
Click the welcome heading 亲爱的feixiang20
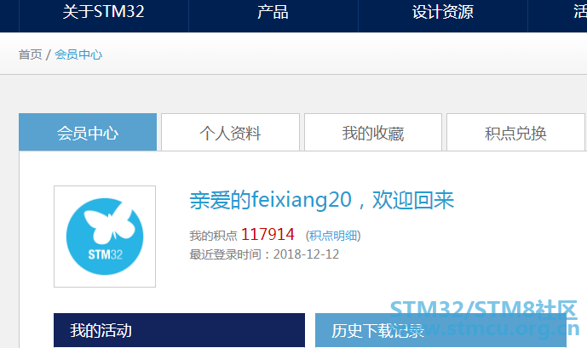(271, 200)
